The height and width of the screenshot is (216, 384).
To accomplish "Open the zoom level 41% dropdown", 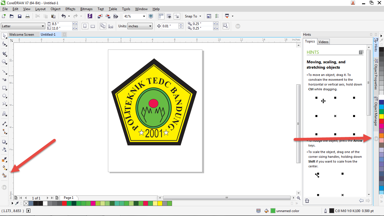I will [x=144, y=16].
